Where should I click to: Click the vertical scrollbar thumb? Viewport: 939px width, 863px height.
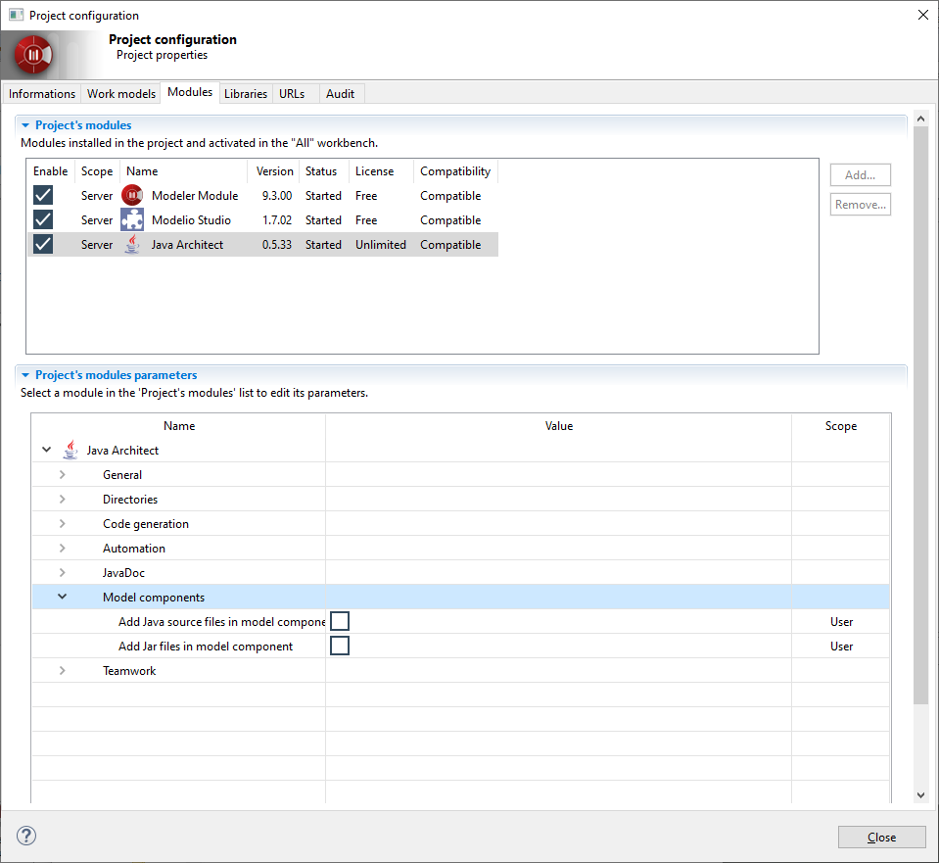point(921,414)
